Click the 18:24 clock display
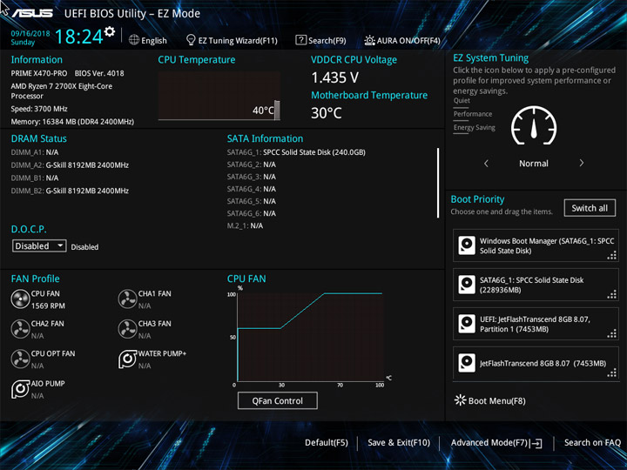The height and width of the screenshot is (470, 627). point(78,37)
